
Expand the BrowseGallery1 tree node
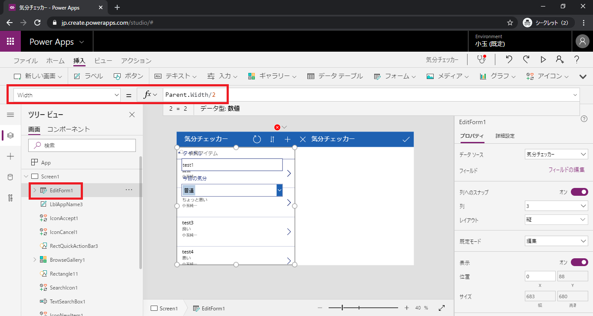35,260
